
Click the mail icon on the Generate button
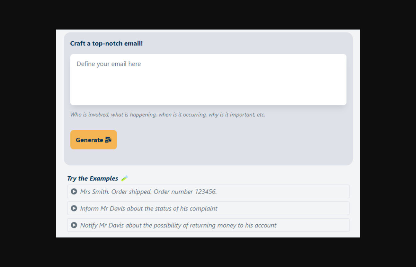pyautogui.click(x=108, y=140)
